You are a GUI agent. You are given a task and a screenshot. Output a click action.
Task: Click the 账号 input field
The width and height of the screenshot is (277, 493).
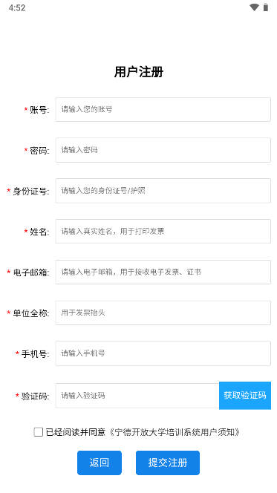click(x=163, y=109)
